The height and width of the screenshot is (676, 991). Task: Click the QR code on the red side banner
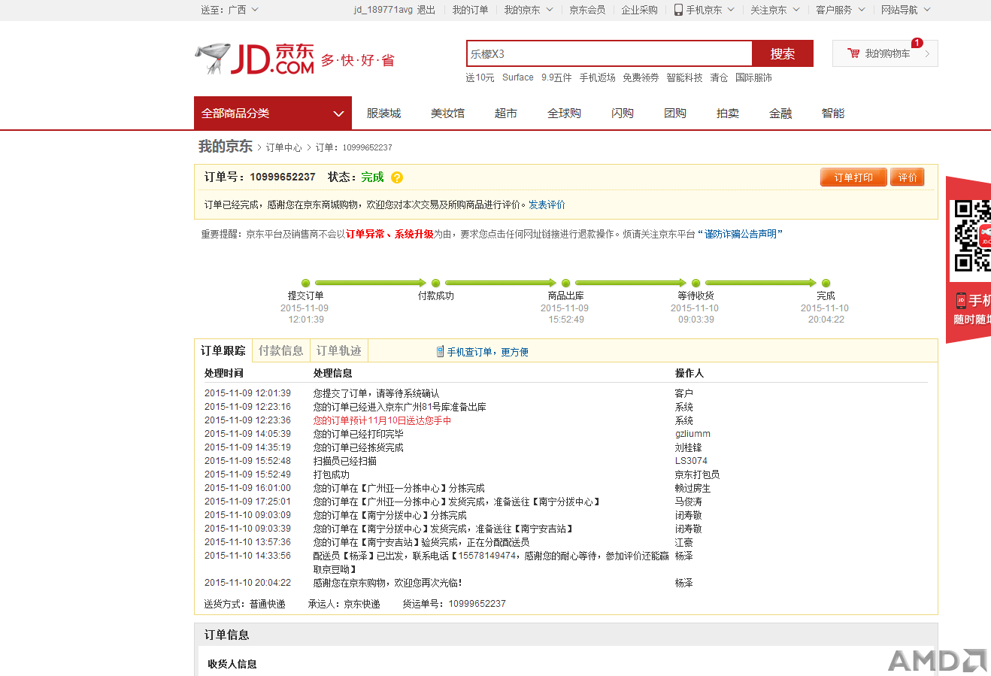pos(973,235)
